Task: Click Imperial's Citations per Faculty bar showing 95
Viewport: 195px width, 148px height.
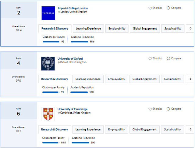Action: point(51,42)
